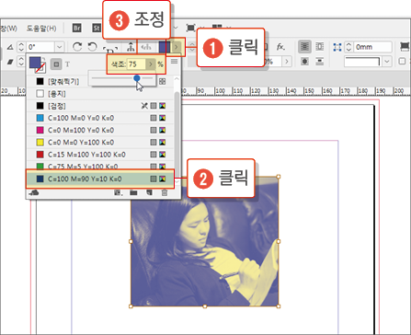The height and width of the screenshot is (335, 411).
Task: Expand the fill swatch flyout arrow
Action: click(177, 47)
